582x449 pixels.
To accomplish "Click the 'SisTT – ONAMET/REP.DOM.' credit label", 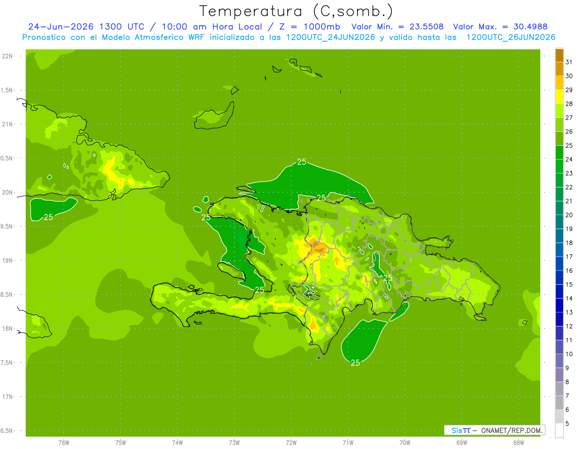I will (x=495, y=430).
